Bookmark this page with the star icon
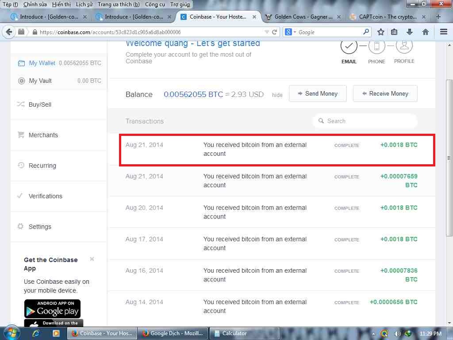This screenshot has height=340, width=453. pos(380,32)
